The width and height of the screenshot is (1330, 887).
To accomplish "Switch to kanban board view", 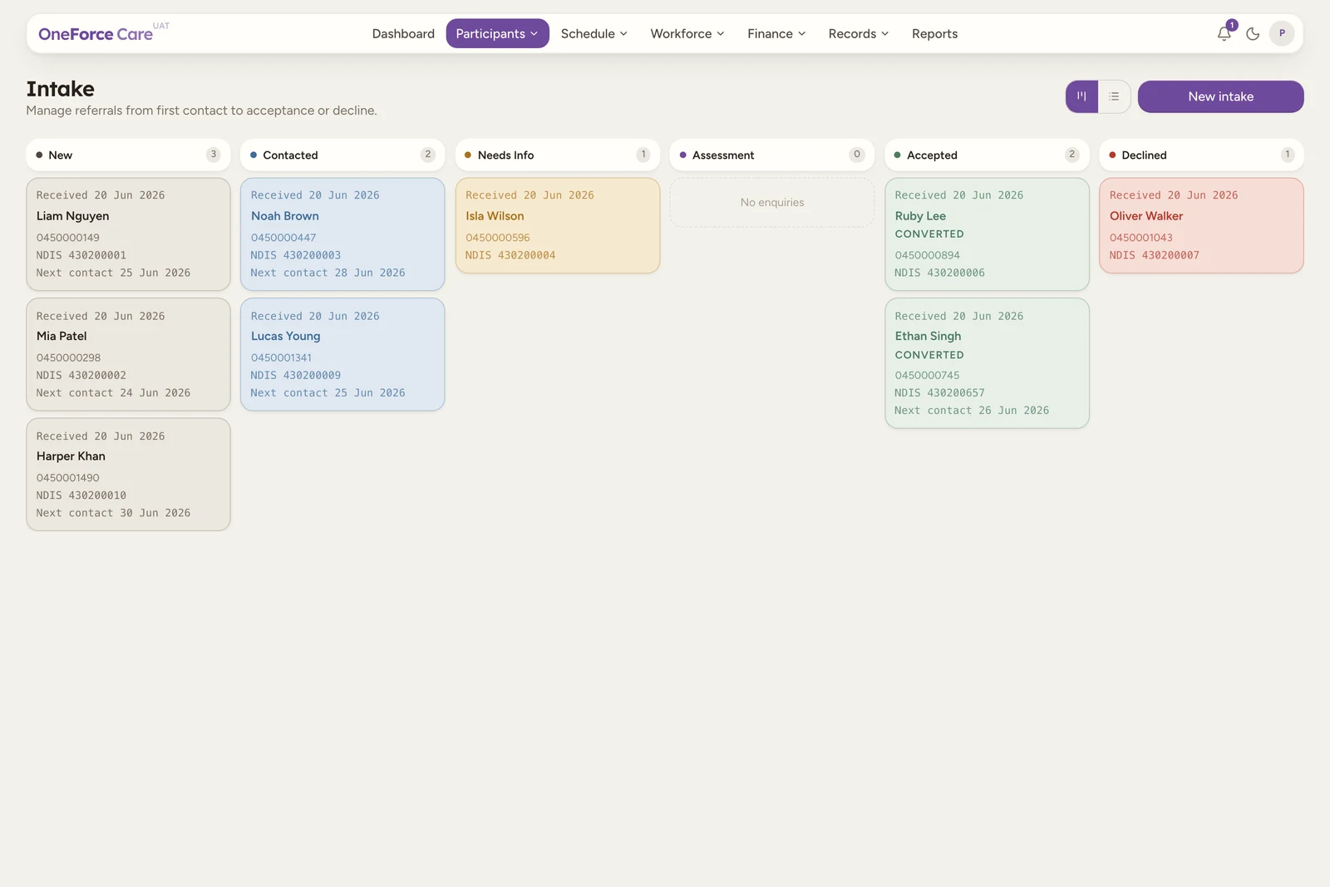I will pos(1081,96).
